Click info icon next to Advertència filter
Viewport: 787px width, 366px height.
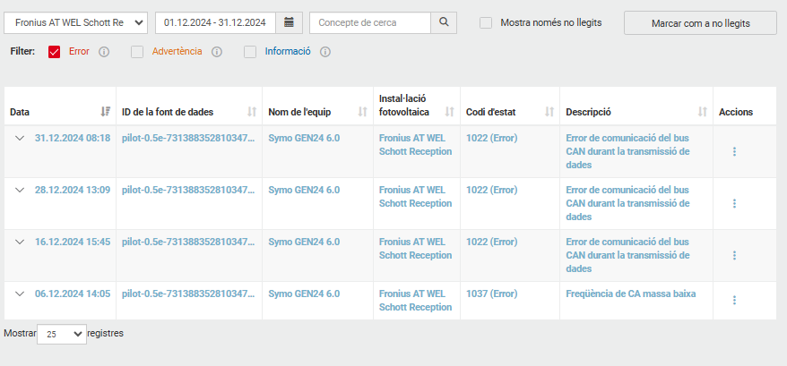tap(216, 52)
